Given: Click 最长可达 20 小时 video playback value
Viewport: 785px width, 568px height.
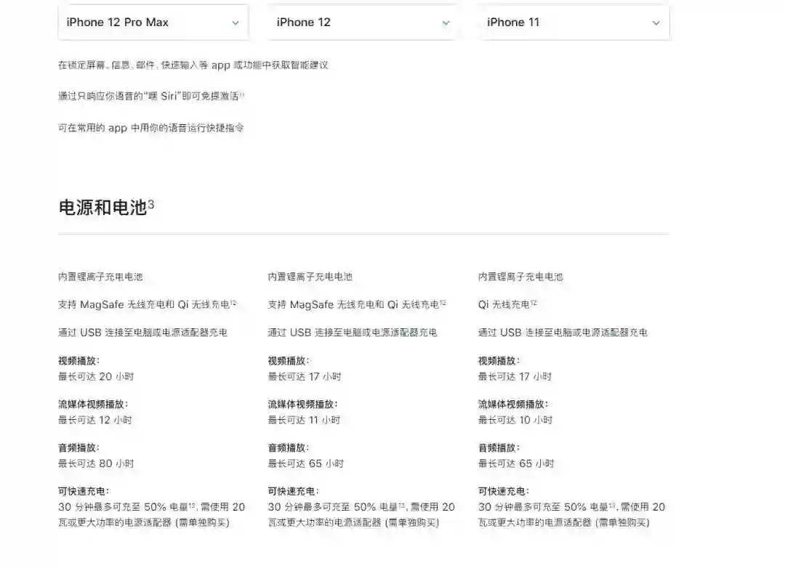Looking at the screenshot, I should (96, 376).
